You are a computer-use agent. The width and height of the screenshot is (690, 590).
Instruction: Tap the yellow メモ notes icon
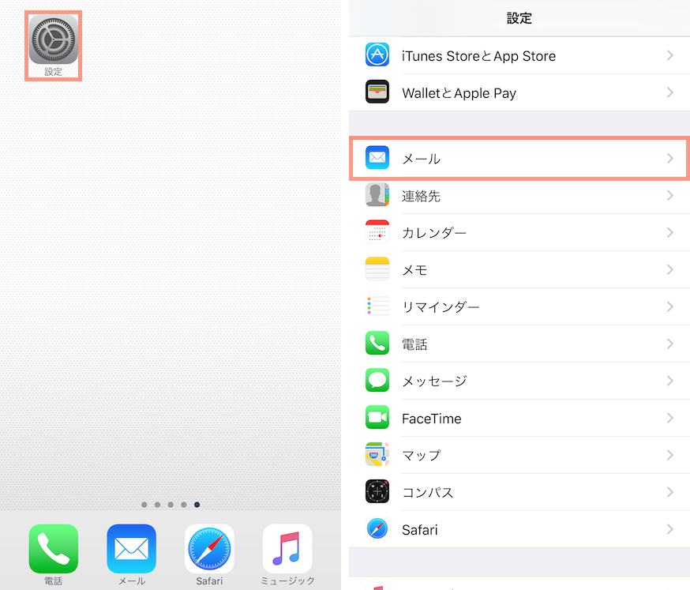click(377, 269)
